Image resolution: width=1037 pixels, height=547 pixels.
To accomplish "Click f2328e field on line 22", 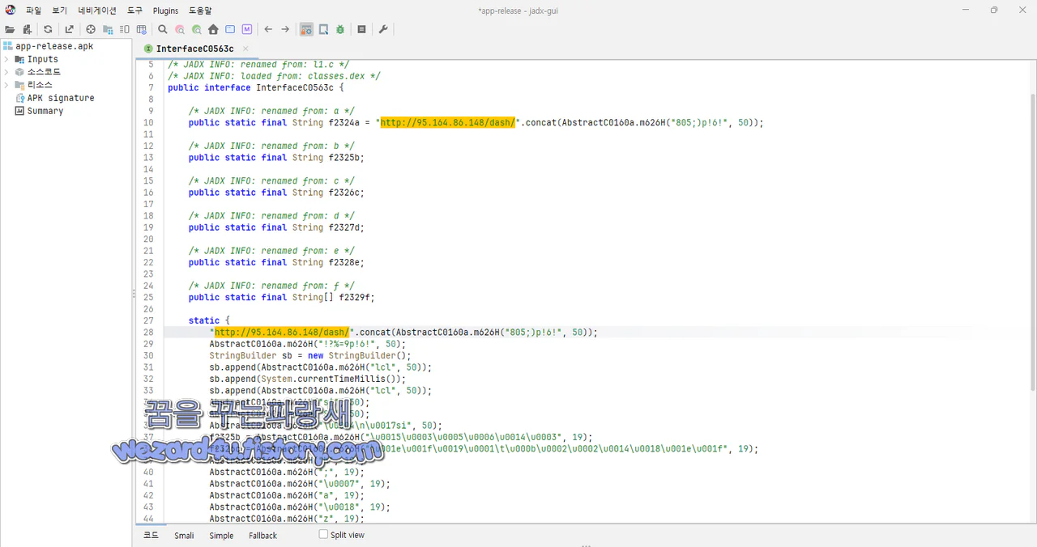I will (x=344, y=262).
